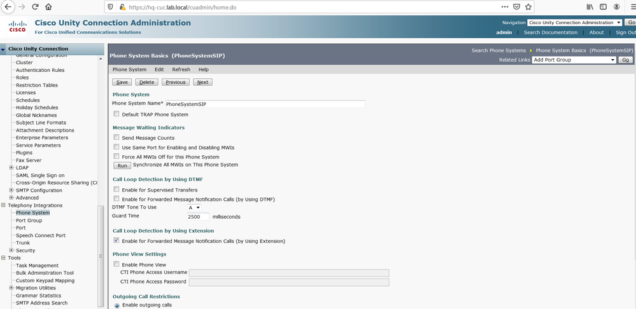Image resolution: width=636 pixels, height=309 pixels.
Task: Expand SMTP Configuration tree node
Action: pyautogui.click(x=11, y=190)
